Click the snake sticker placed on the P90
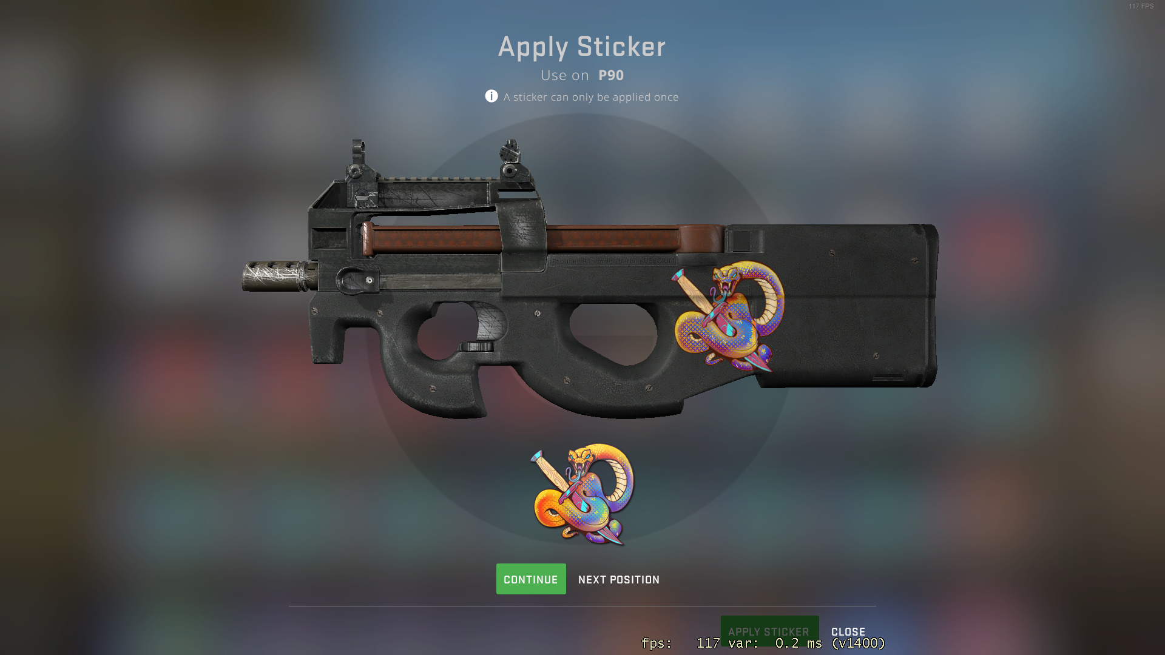This screenshot has height=655, width=1165. [x=728, y=317]
